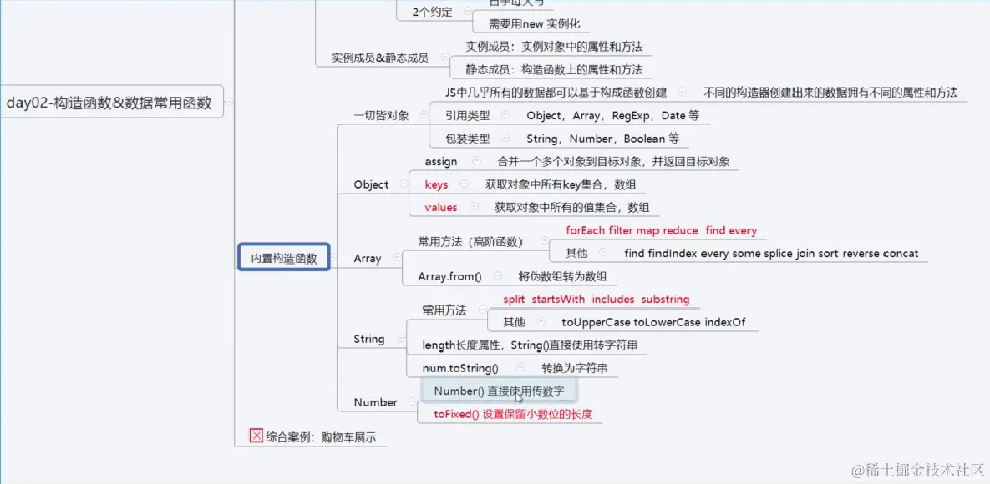Collapse the Array.from() node

click(498, 275)
